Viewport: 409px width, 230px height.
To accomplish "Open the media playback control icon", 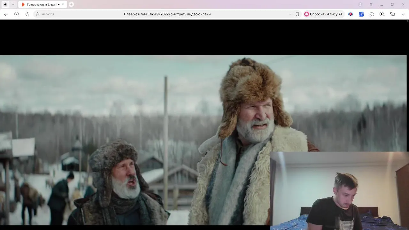I will tap(382, 14).
